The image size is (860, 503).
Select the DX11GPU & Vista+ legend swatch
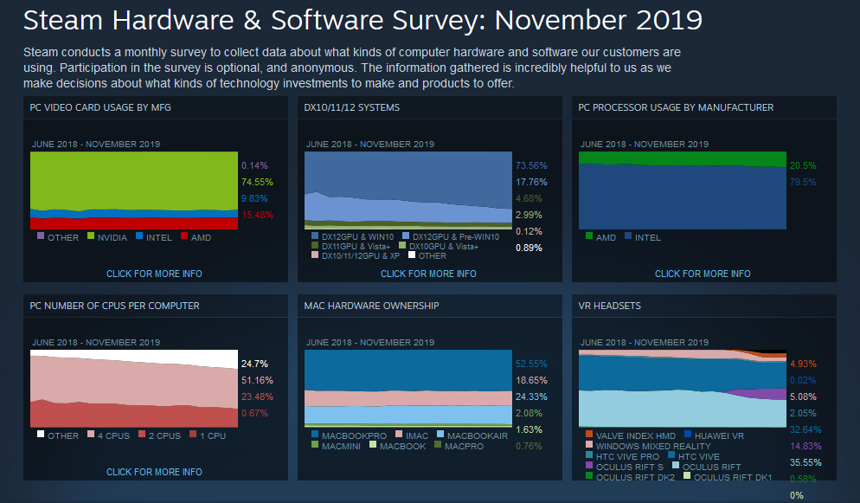pyautogui.click(x=315, y=245)
